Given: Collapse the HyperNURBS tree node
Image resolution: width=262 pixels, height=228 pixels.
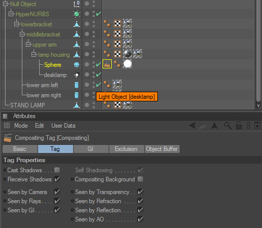Looking at the screenshot, I should [11, 14].
